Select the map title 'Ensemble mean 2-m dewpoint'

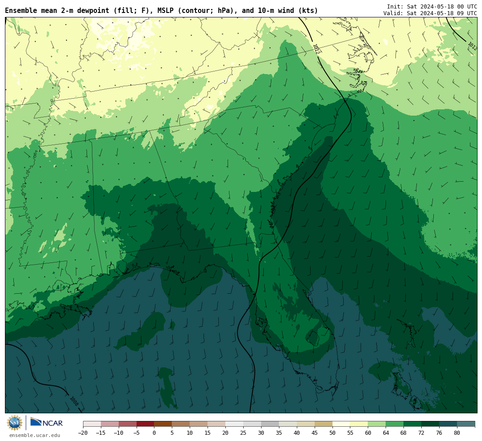tap(57, 11)
